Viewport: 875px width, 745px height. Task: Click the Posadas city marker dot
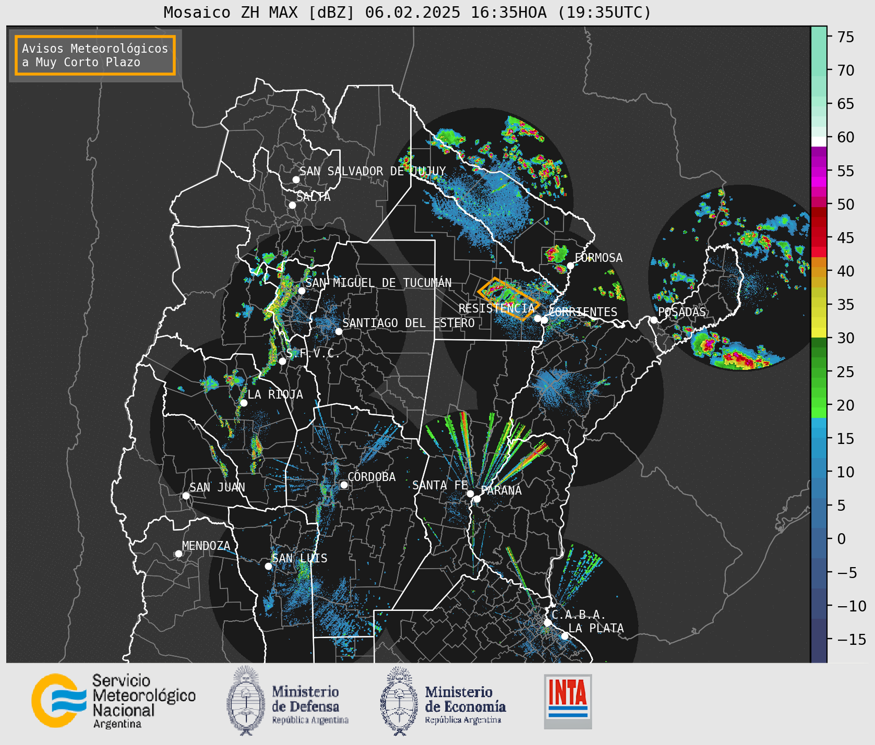(654, 320)
